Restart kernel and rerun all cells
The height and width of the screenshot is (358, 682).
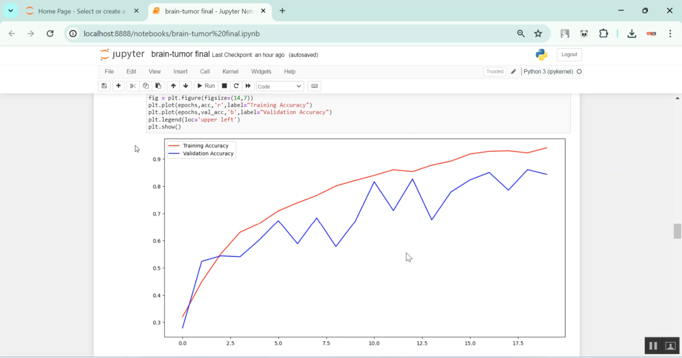click(x=248, y=86)
